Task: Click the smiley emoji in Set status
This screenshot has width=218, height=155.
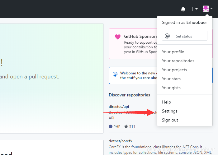Action: 167,36
